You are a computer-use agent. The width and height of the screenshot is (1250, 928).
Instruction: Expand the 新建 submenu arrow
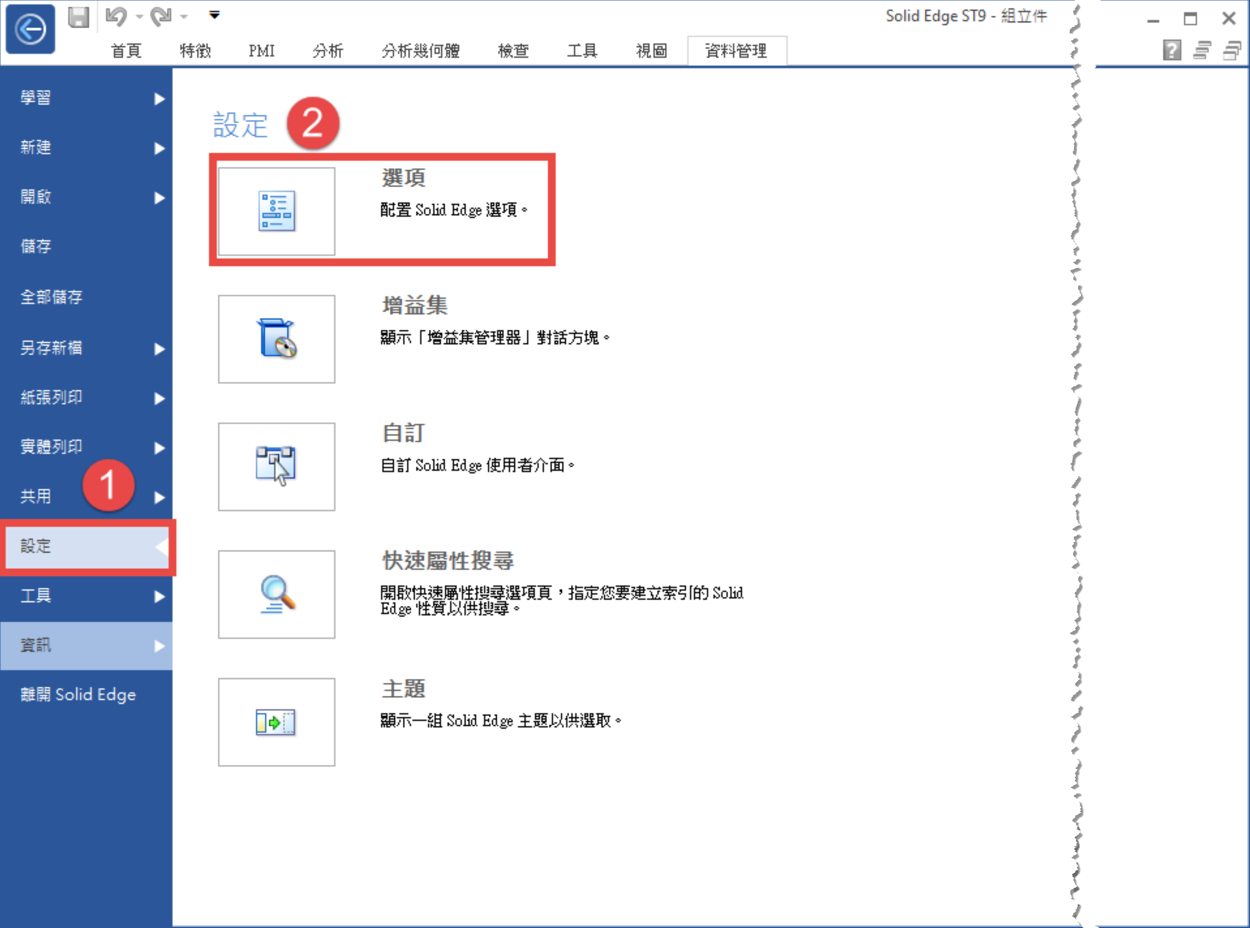160,148
